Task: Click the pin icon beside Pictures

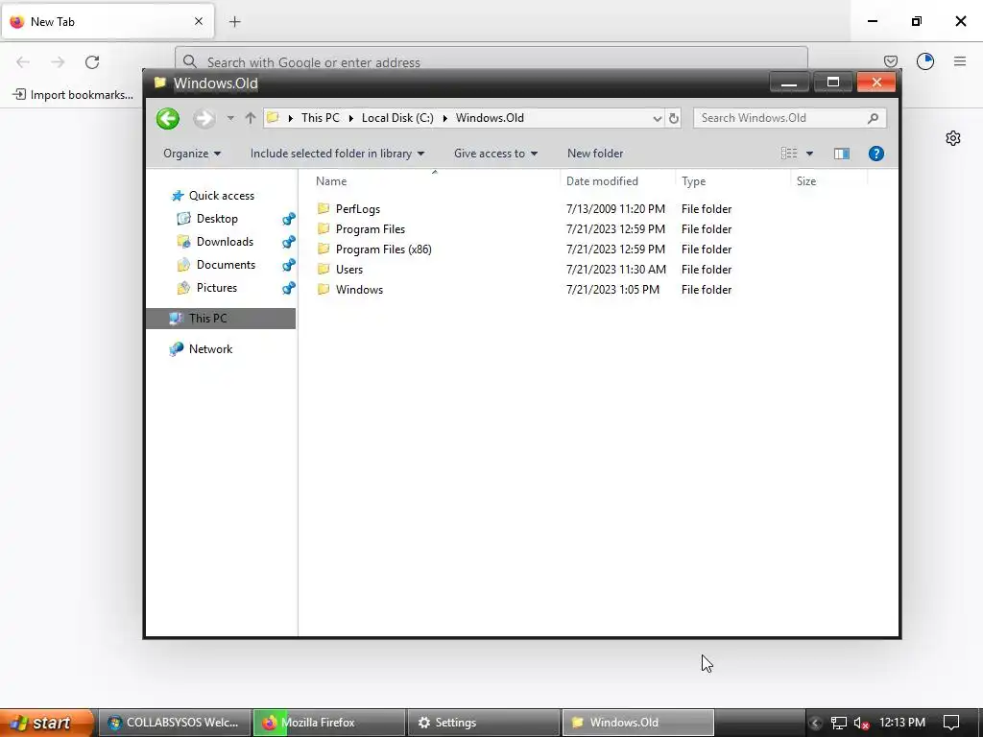Action: 288,288
